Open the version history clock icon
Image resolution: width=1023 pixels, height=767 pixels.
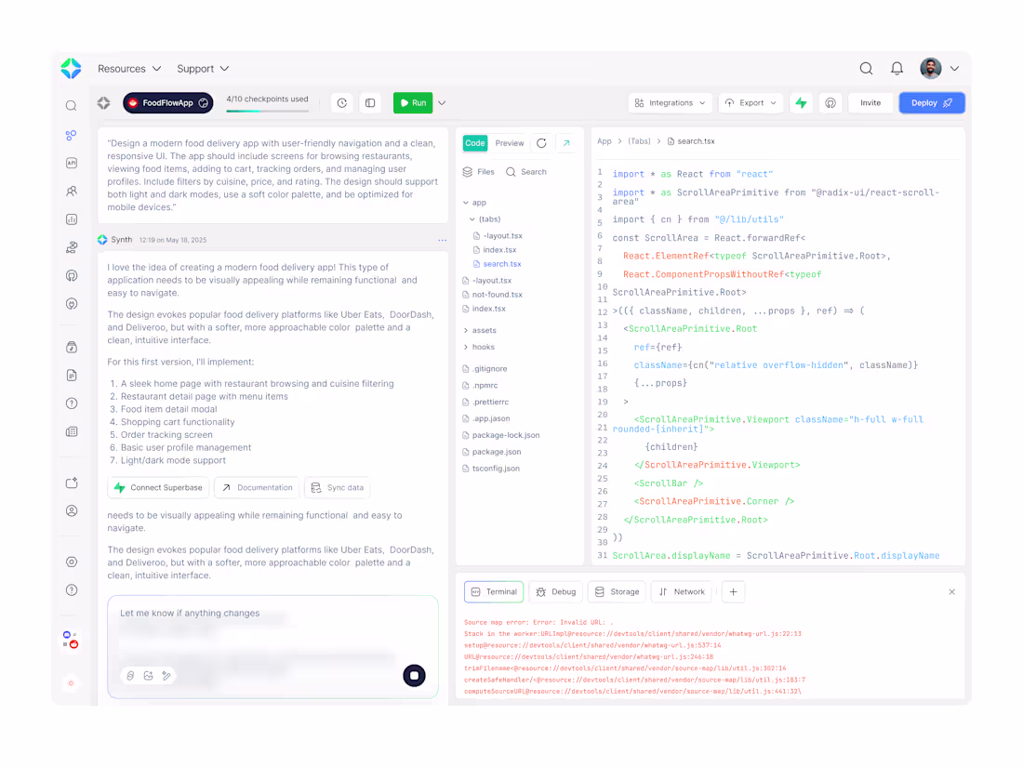coord(341,103)
